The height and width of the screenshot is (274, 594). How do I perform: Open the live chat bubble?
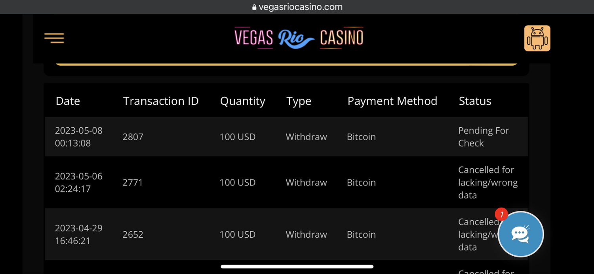coord(520,234)
